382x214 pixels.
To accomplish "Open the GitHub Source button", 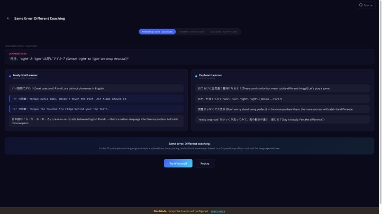I will (x=366, y=5).
